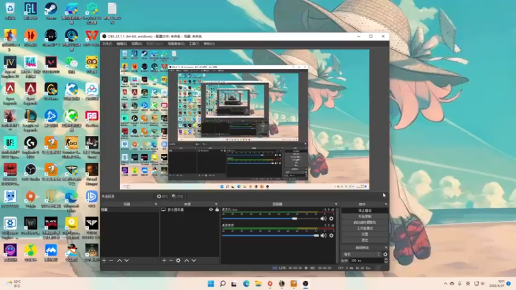Decrease transition duration with down stepper
Viewport: 516px width, 290px height.
tap(386, 262)
